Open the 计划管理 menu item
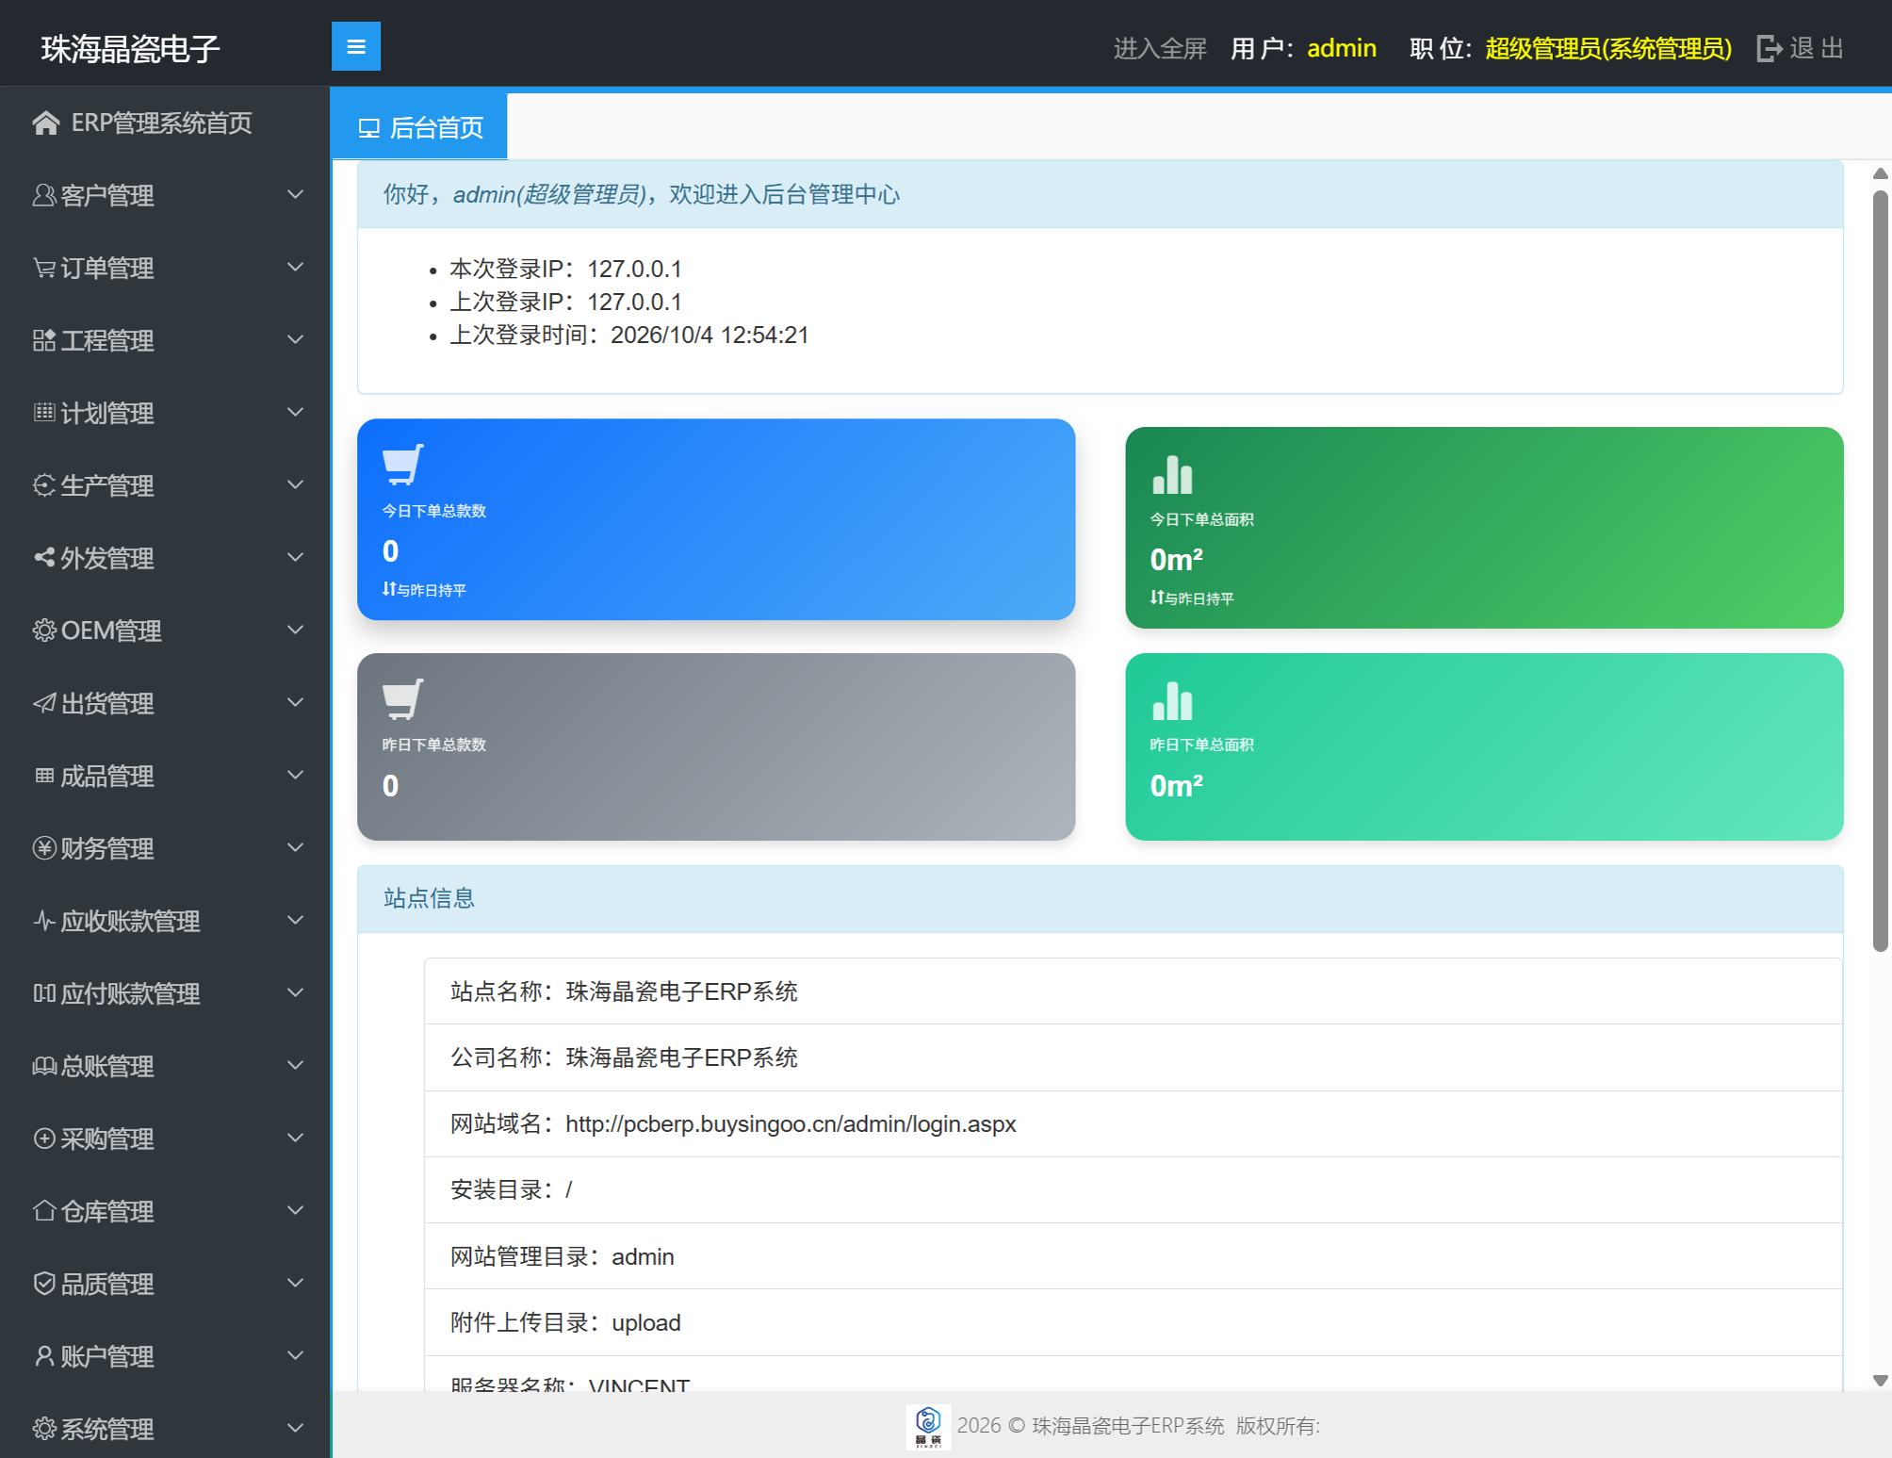 point(165,413)
